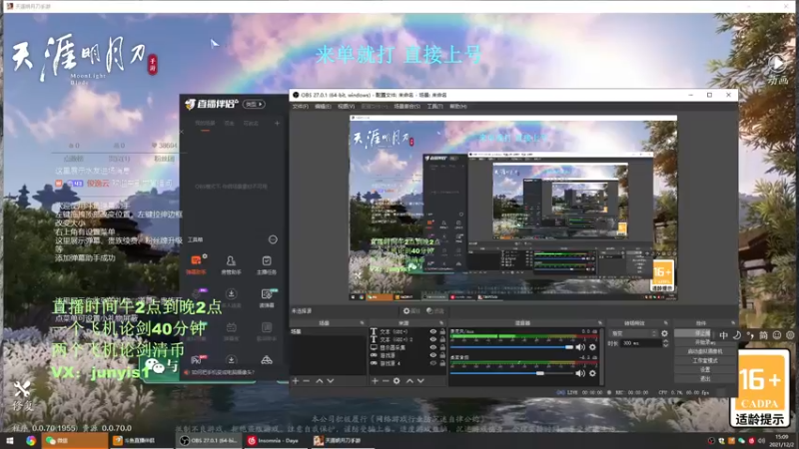Toggle lock on display capture source

coord(442,347)
